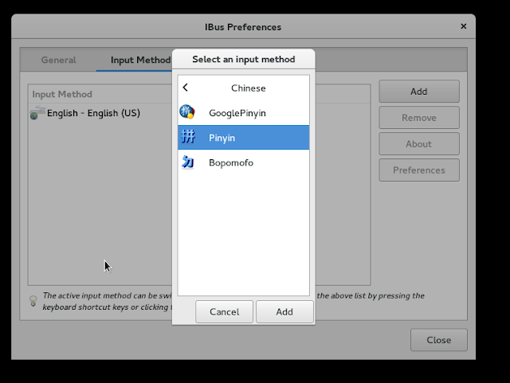The height and width of the screenshot is (383, 510).
Task: Click the Pinyin input method icon
Action: [188, 137]
